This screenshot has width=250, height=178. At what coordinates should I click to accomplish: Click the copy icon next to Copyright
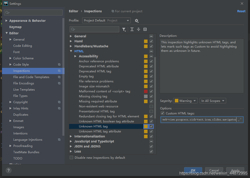59,102
